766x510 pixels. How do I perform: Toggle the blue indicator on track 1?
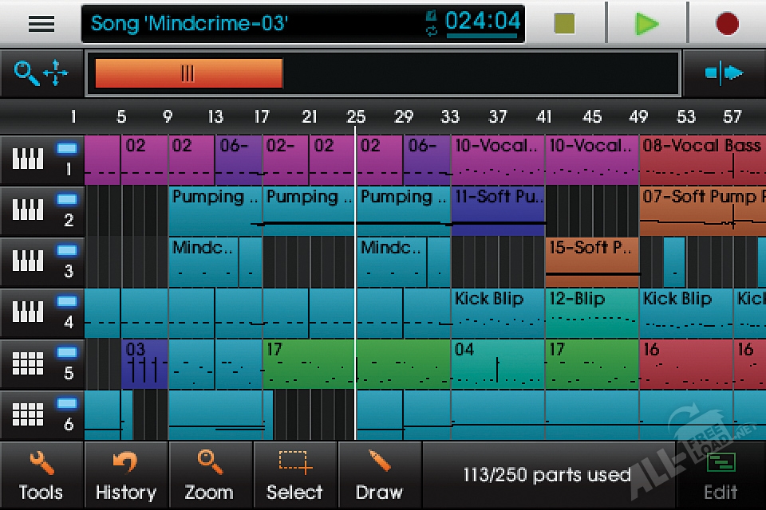point(67,148)
